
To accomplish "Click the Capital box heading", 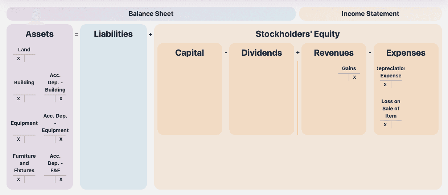I will pos(189,53).
